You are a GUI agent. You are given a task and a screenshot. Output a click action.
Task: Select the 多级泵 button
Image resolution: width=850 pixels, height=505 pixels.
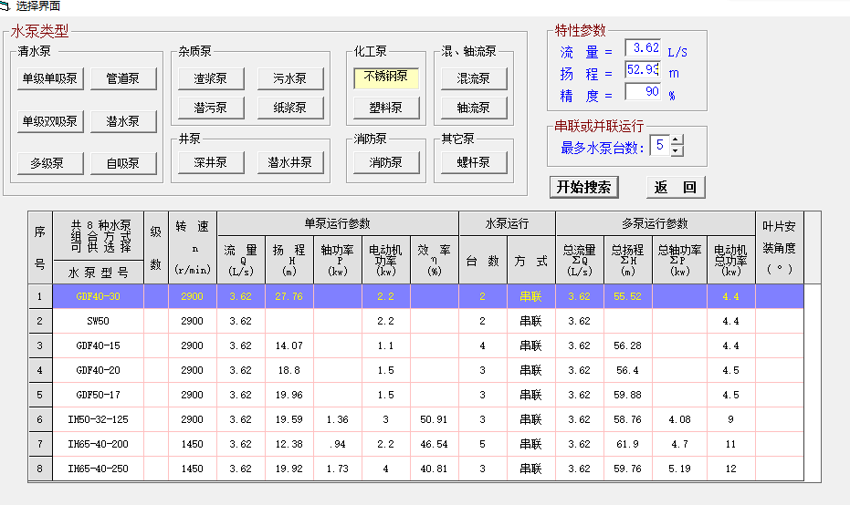tap(50, 163)
